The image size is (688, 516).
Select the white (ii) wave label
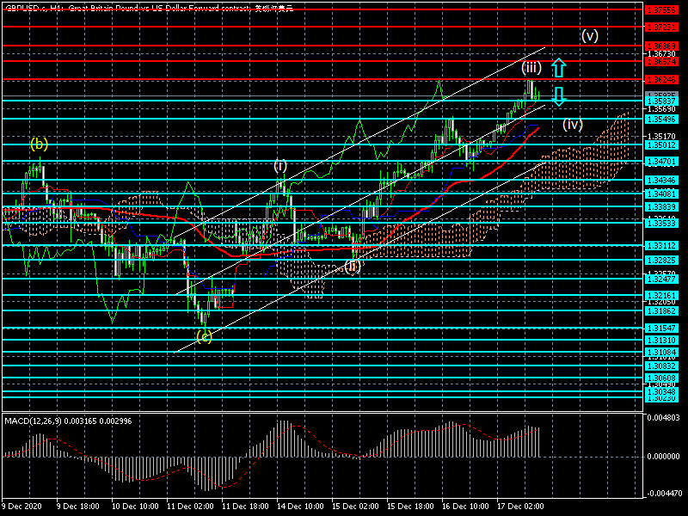(353, 267)
